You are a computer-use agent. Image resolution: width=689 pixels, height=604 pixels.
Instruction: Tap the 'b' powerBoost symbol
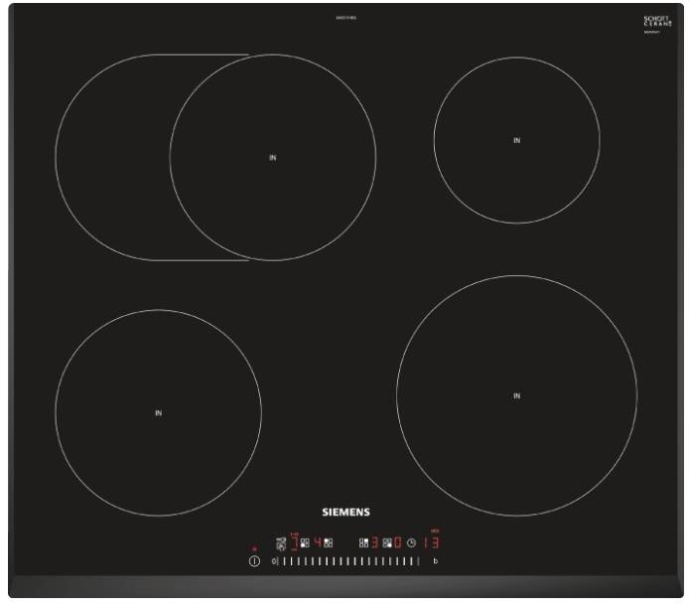point(436,561)
